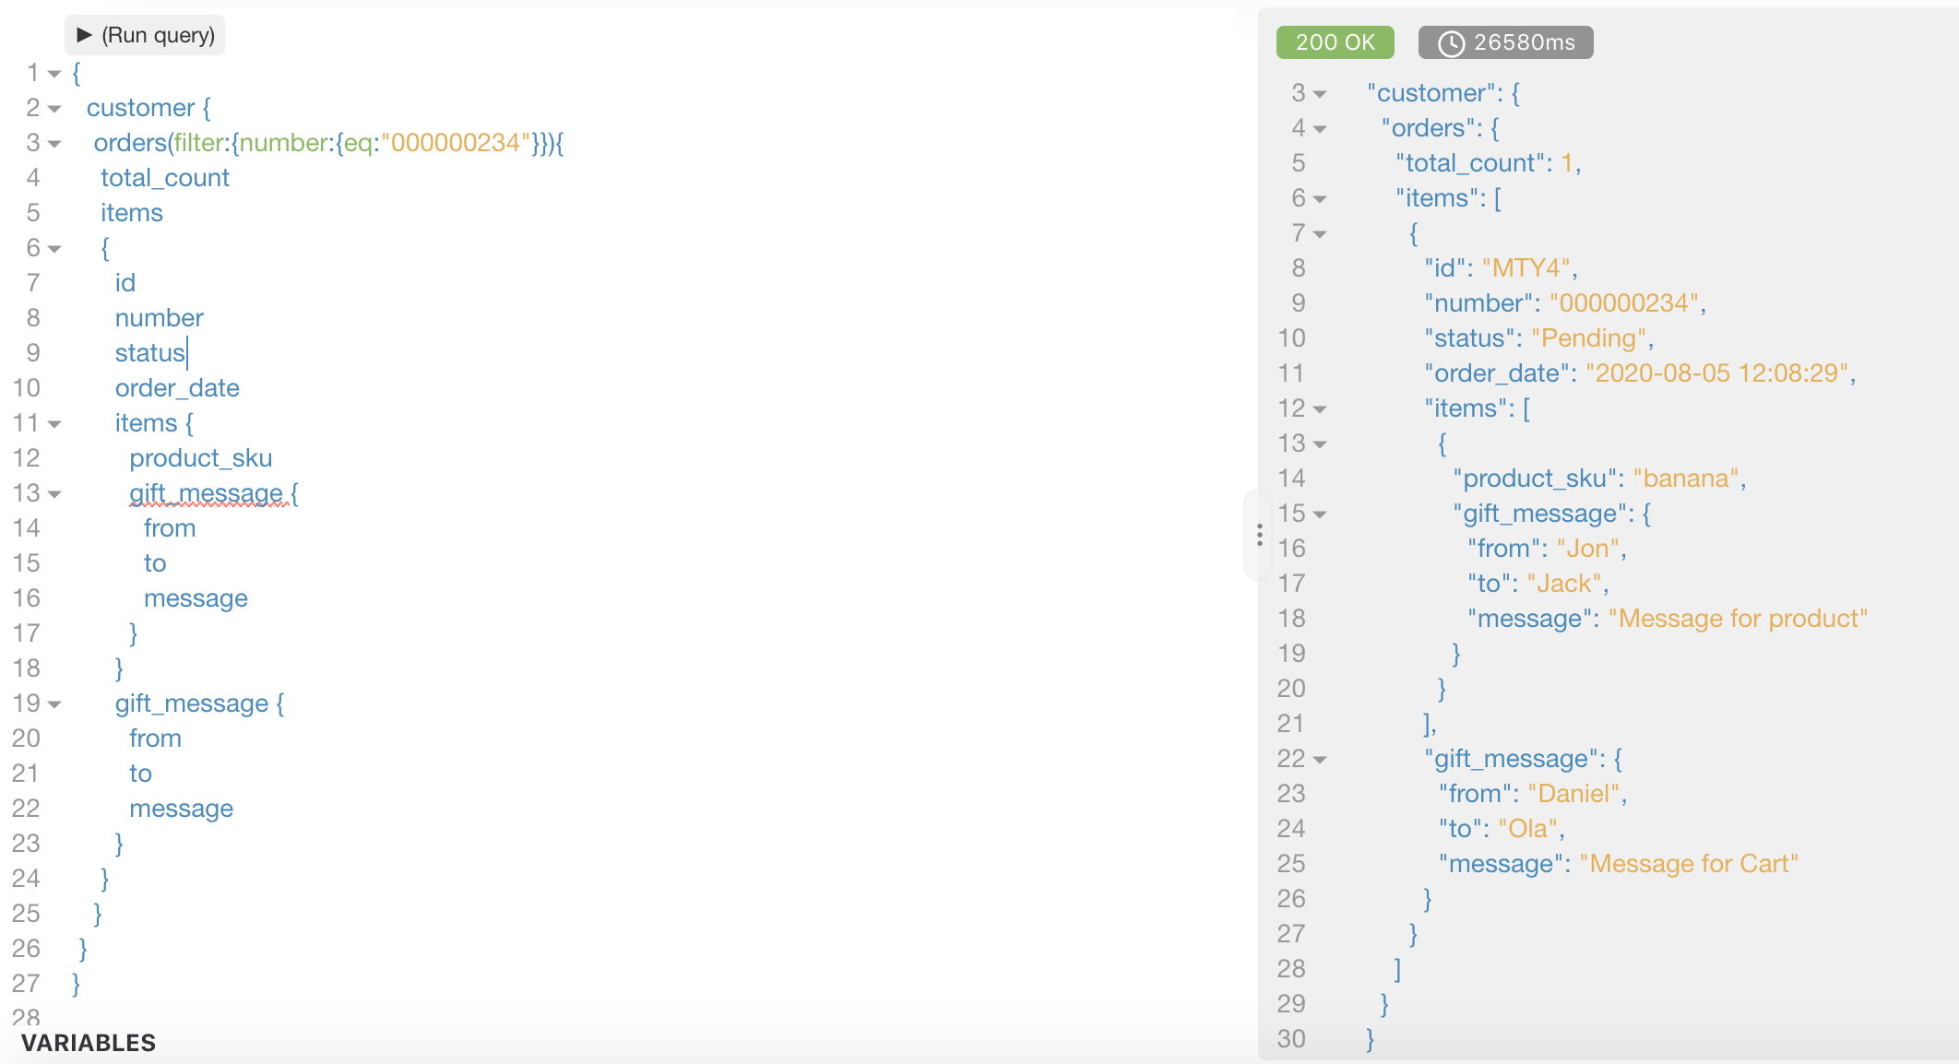
Task: Click "order_date" in the query editor
Action: pos(177,388)
